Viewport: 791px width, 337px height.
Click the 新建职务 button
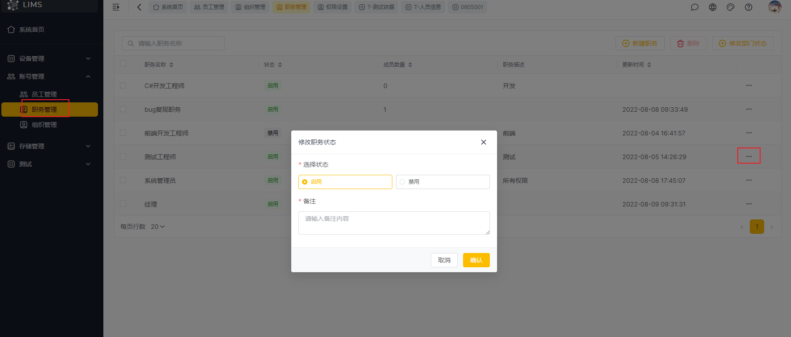click(640, 43)
